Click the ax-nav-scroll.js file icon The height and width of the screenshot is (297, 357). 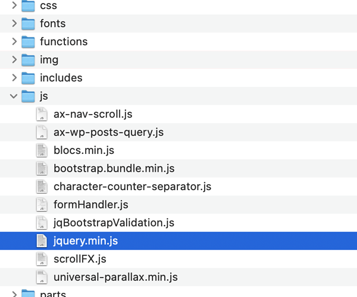coord(41,114)
